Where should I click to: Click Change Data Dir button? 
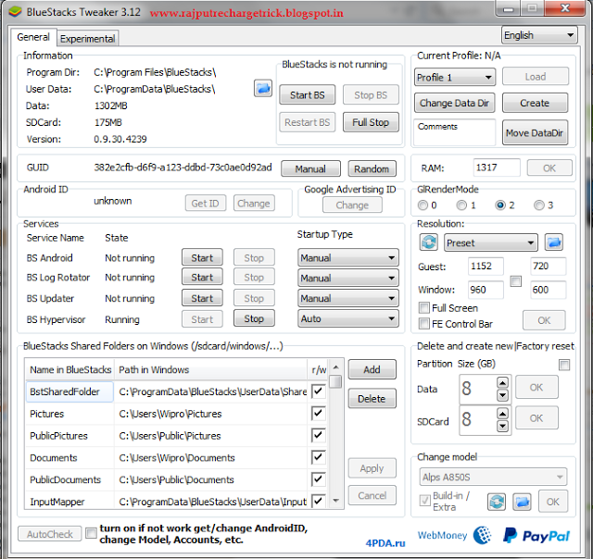pyautogui.click(x=454, y=103)
